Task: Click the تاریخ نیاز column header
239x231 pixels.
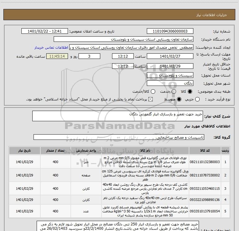Action: click(x=25, y=151)
